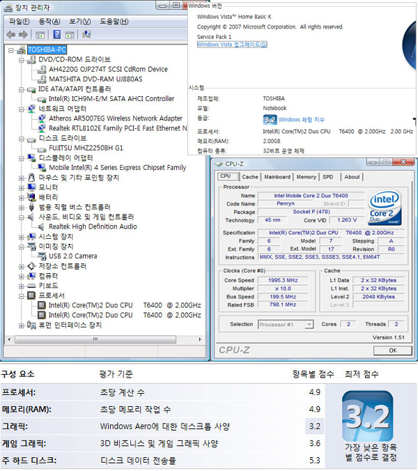Open the Processor #1 selection dropdown in CPU-Z

(309, 325)
